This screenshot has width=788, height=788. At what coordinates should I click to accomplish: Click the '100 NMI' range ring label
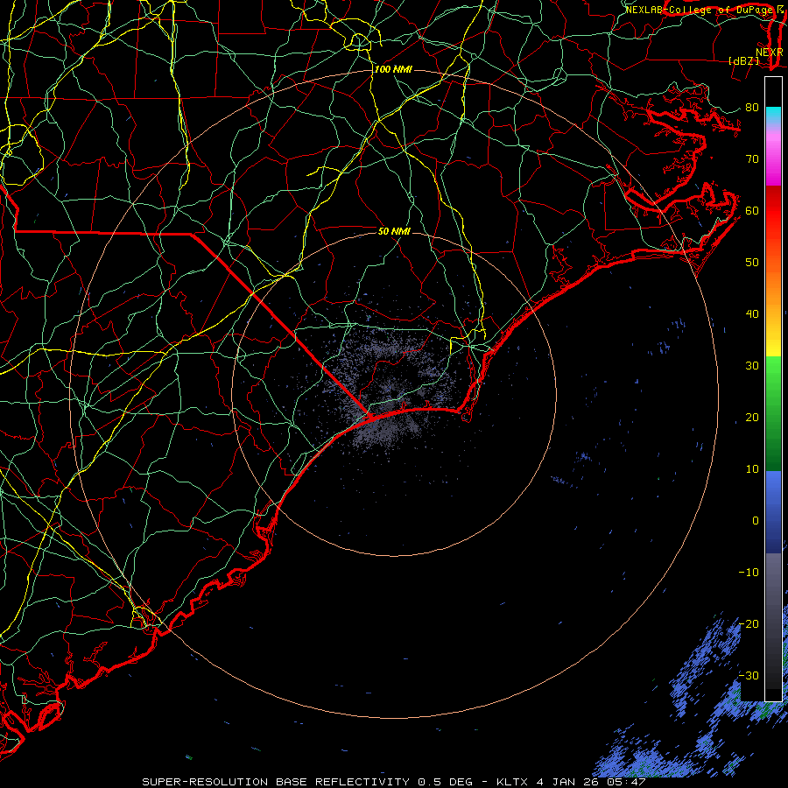393,69
